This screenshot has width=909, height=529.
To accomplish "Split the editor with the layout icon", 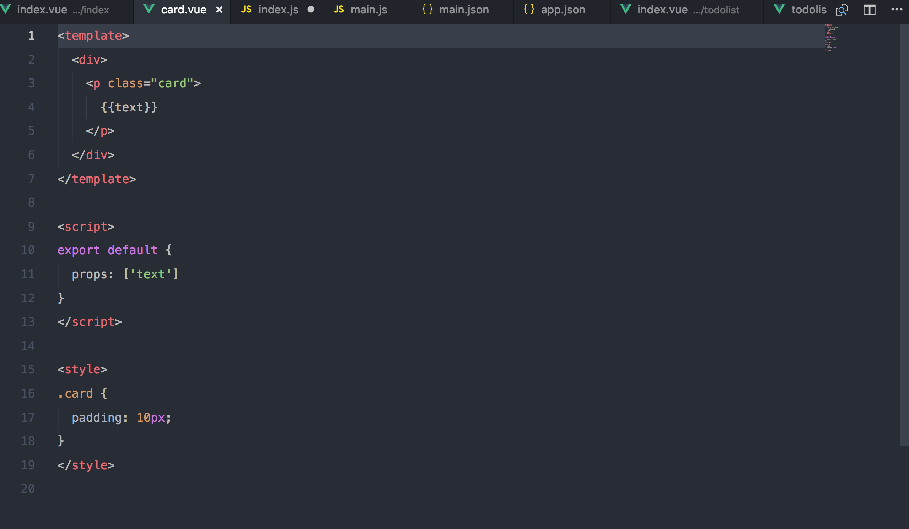I will point(869,10).
